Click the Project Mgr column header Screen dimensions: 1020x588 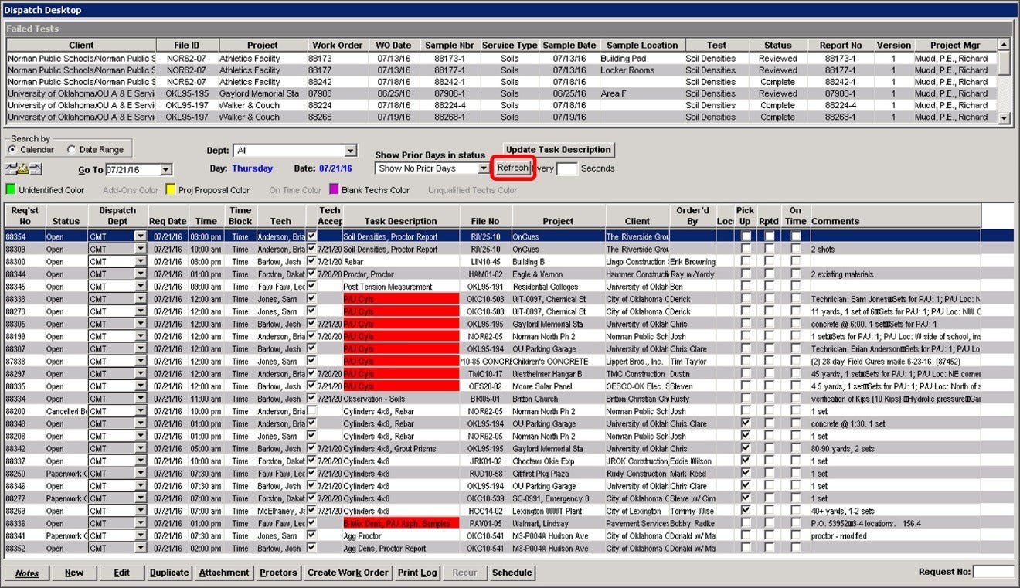[956, 46]
